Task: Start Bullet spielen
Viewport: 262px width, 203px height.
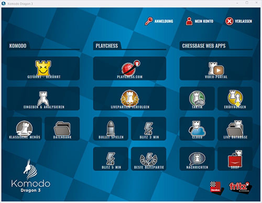Action: coord(111,129)
